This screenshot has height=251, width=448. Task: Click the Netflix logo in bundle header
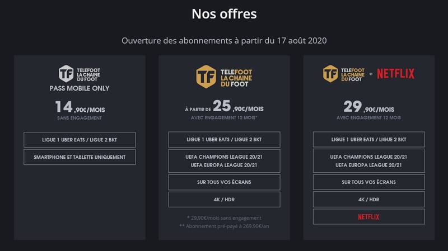395,73
